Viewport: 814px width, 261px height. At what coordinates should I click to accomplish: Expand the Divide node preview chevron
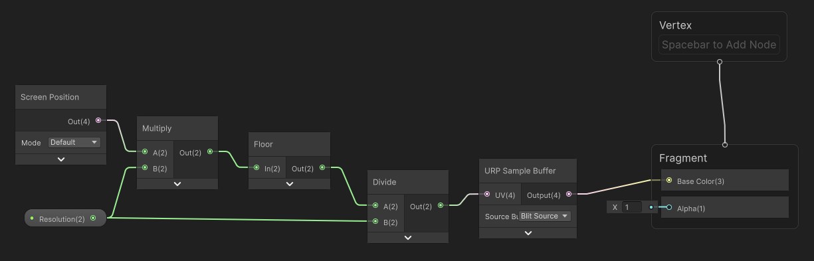(408, 237)
